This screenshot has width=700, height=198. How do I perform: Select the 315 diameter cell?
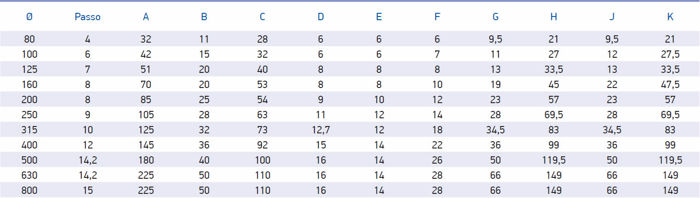point(29,130)
